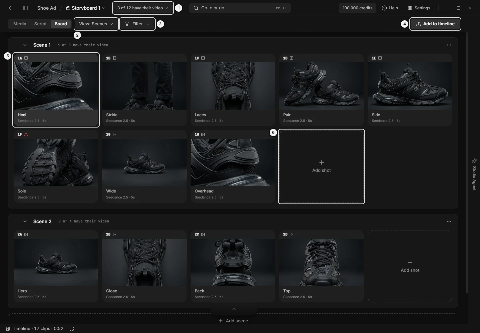Screen dimensions: 480x333
Task: Switch to the Media tab
Action: [x=20, y=24]
